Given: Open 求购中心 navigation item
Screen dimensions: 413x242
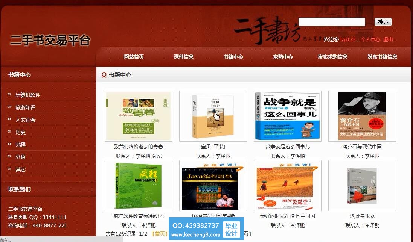Looking at the screenshot, I should (283, 57).
